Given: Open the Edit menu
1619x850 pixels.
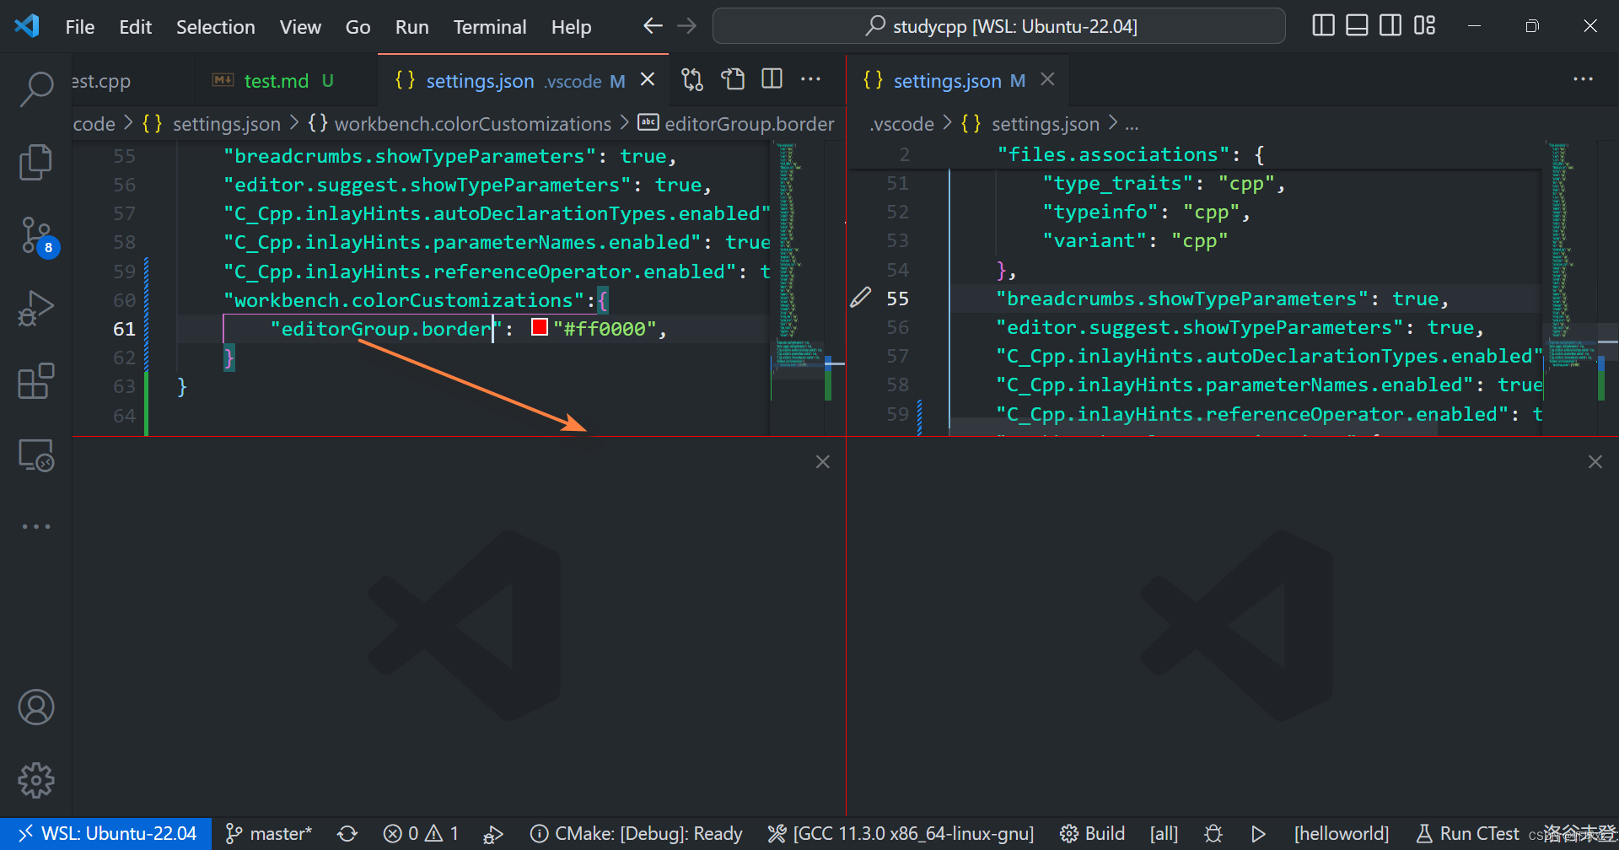Looking at the screenshot, I should pyautogui.click(x=135, y=27).
